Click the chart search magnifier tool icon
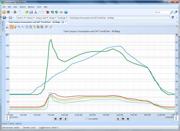 point(7,27)
